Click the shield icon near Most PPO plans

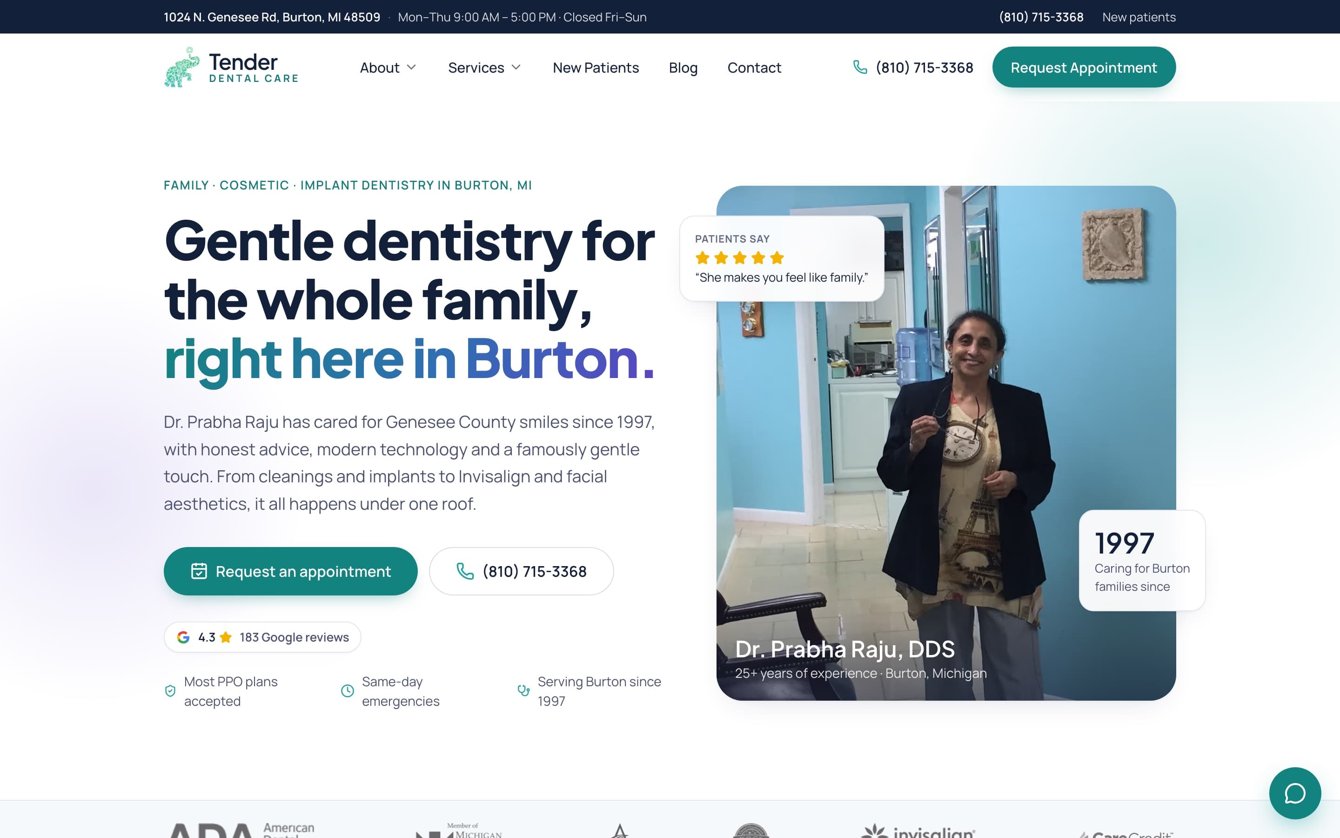171,690
